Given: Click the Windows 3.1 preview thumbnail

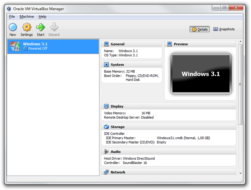Looking at the screenshot, I should (201, 74).
